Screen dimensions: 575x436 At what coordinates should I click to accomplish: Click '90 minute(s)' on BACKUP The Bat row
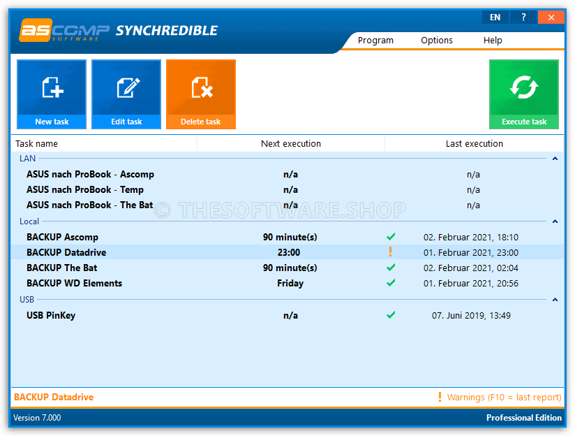[x=290, y=268]
